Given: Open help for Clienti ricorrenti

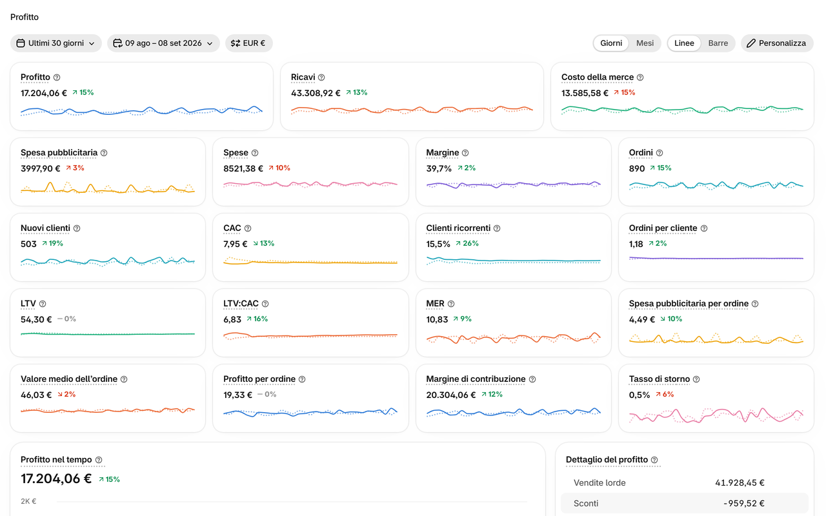Looking at the screenshot, I should coord(497,228).
